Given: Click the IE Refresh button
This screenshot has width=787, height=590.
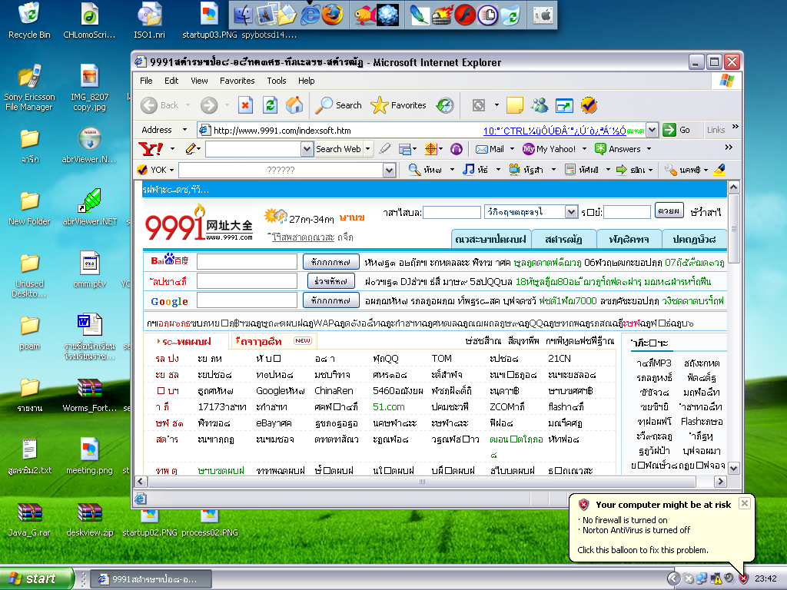Looking at the screenshot, I should coord(270,105).
